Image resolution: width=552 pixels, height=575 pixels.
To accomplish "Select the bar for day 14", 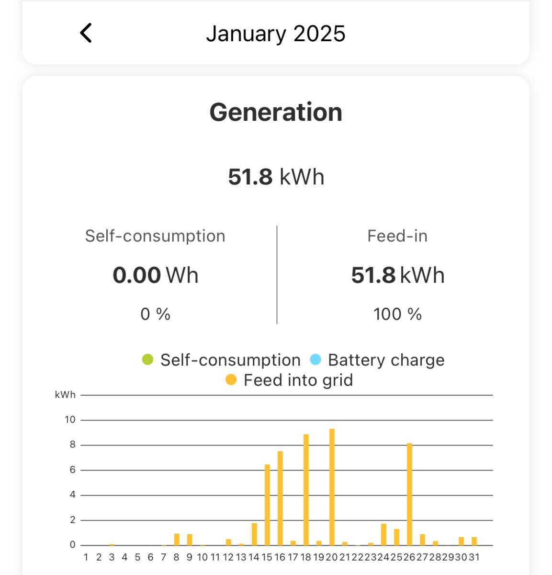I will [x=254, y=534].
